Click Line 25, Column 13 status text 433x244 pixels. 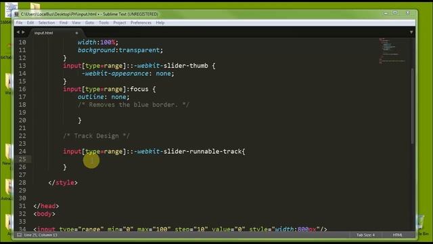(x=41, y=235)
